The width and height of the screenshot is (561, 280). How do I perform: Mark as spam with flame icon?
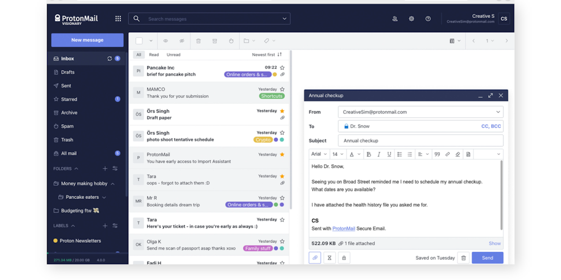point(231,40)
